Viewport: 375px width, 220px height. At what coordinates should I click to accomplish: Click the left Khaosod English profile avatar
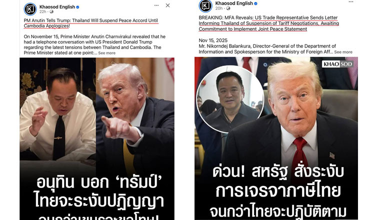click(30, 9)
